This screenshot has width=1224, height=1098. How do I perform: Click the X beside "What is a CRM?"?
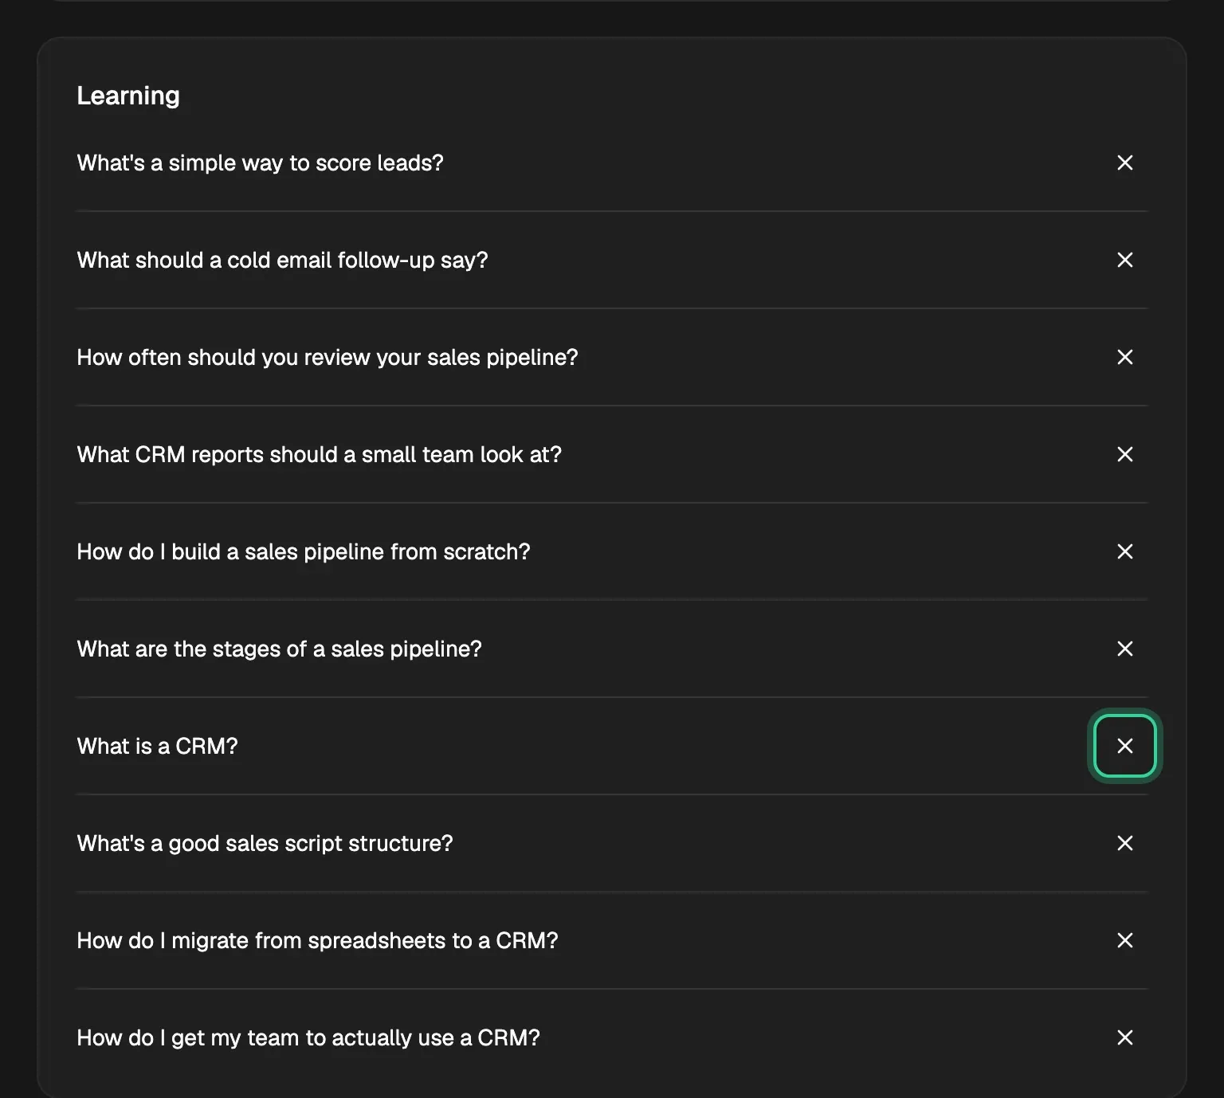(x=1125, y=746)
